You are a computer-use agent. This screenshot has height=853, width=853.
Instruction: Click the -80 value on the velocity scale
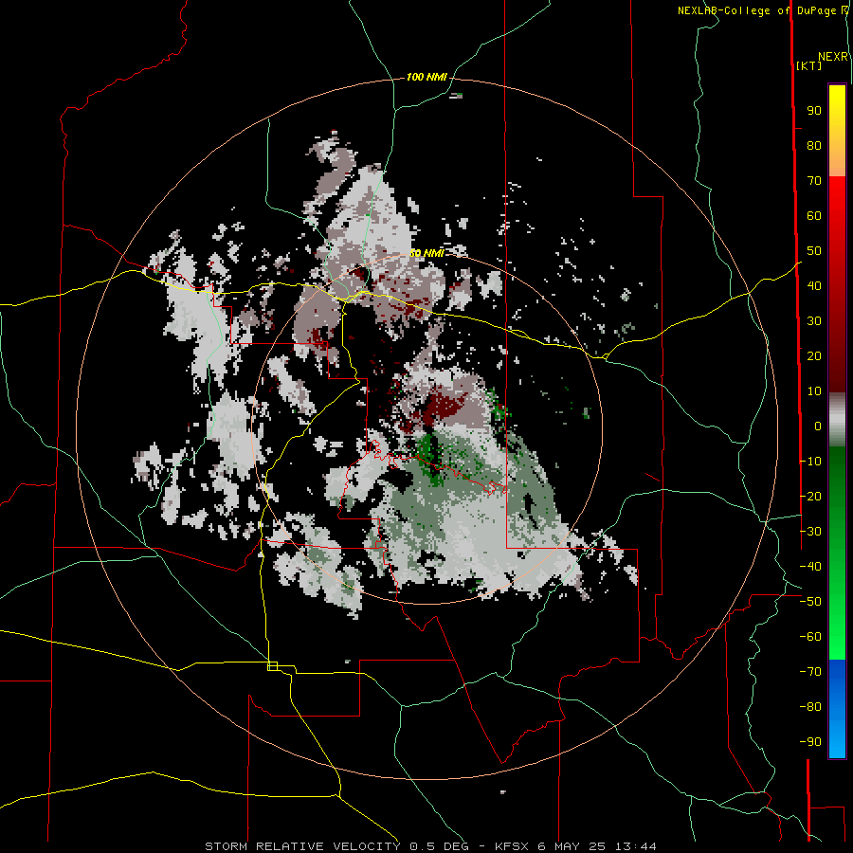pos(810,707)
